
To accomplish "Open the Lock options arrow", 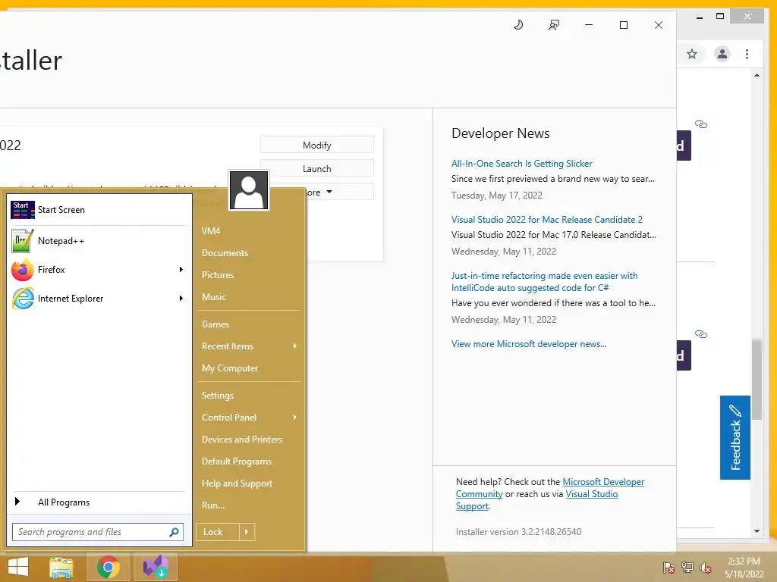I will (247, 532).
